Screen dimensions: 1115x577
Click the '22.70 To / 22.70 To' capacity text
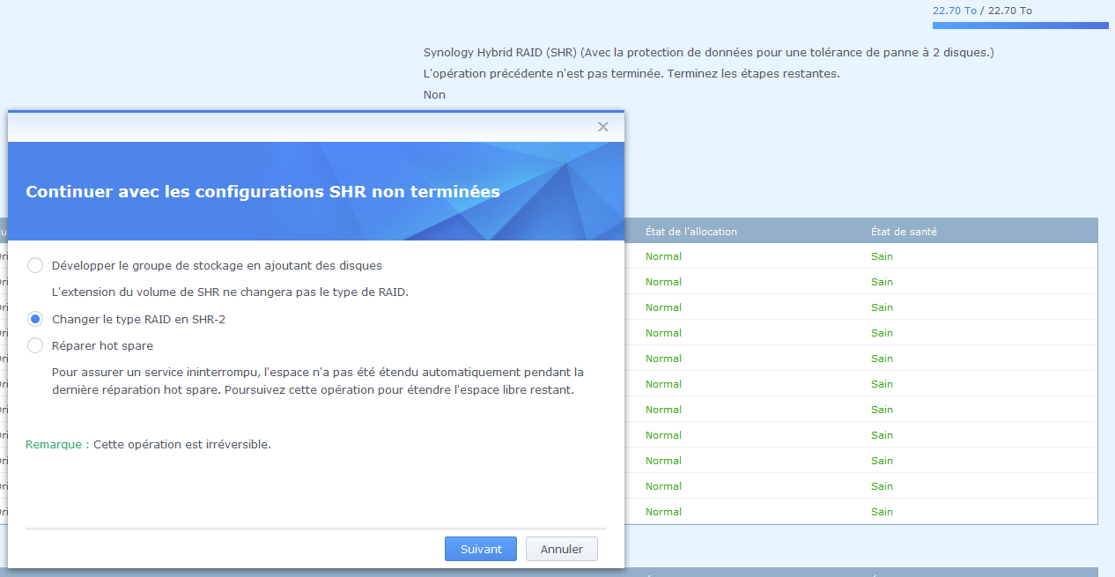coord(982,11)
